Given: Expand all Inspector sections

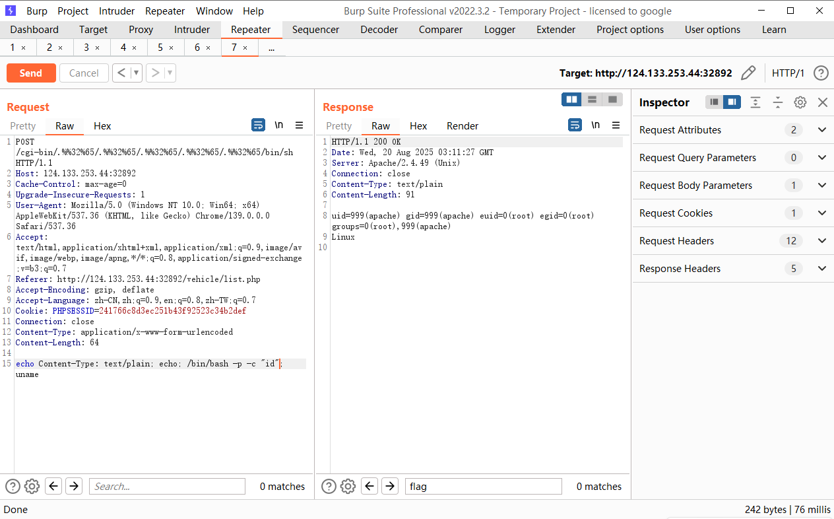Looking at the screenshot, I should point(755,102).
